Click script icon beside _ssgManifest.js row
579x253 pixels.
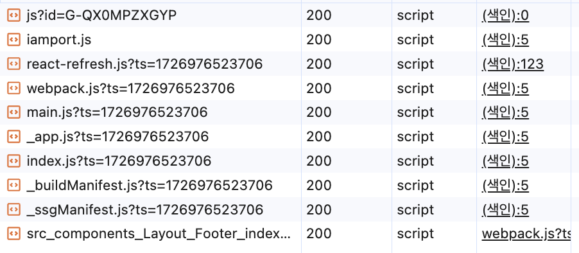13,209
